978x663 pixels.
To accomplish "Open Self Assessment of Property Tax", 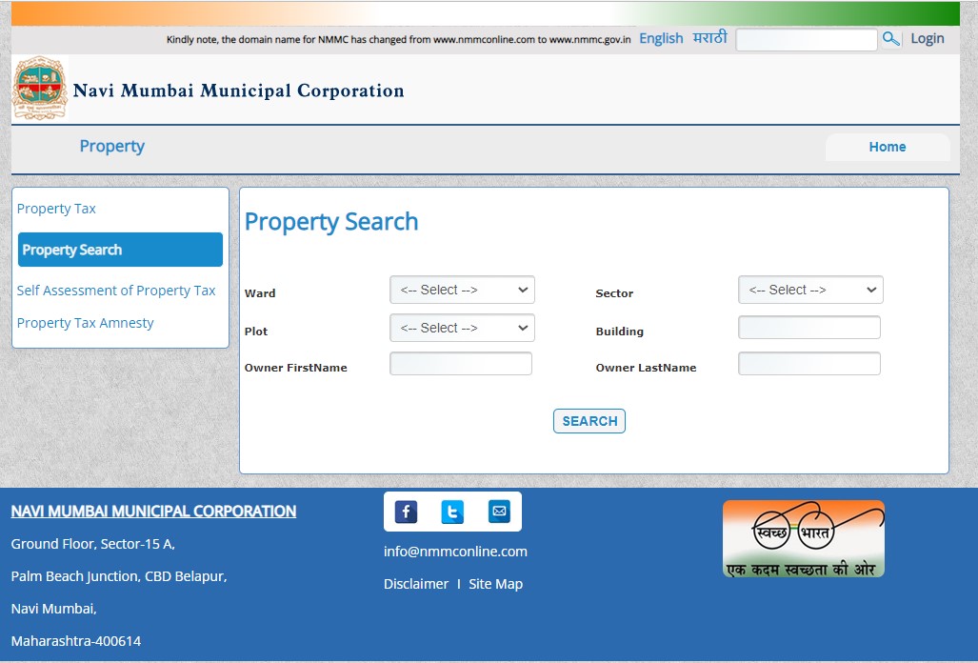I will pos(116,290).
